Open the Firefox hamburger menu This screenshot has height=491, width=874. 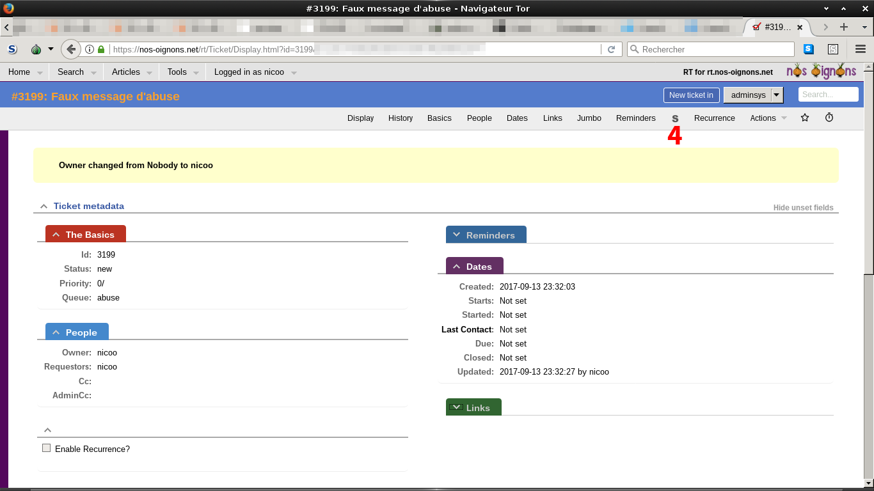tap(861, 49)
